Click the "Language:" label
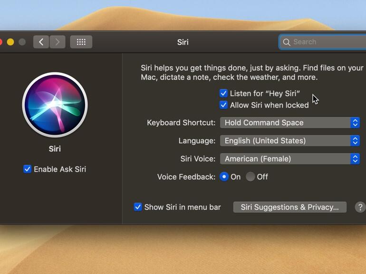This screenshot has height=274, width=366. click(x=197, y=141)
